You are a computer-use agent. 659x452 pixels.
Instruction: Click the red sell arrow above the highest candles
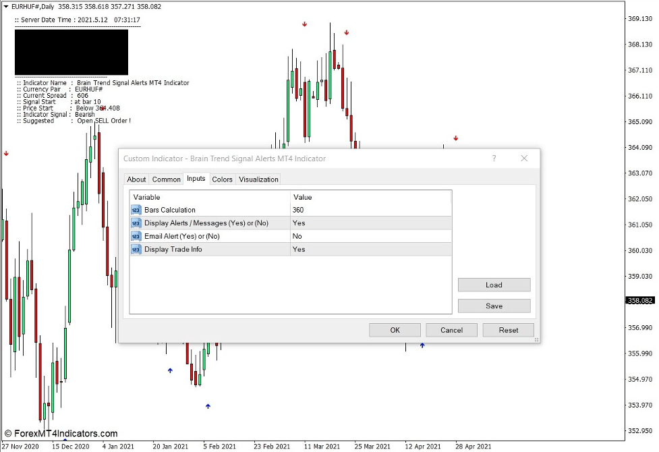[304, 24]
